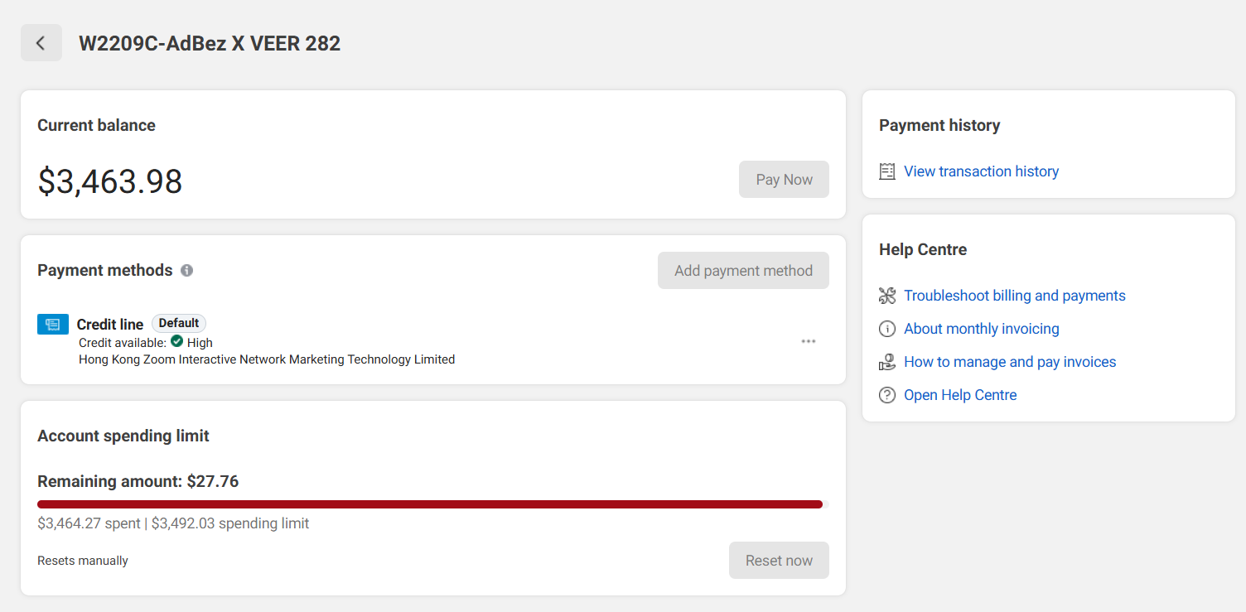Click the invoice icon for managing invoices
Screen dimensions: 1246x612
886,361
